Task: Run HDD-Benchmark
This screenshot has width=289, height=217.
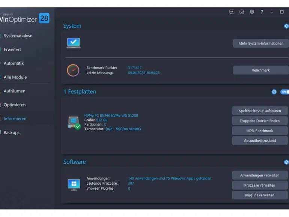Action: 260,131
